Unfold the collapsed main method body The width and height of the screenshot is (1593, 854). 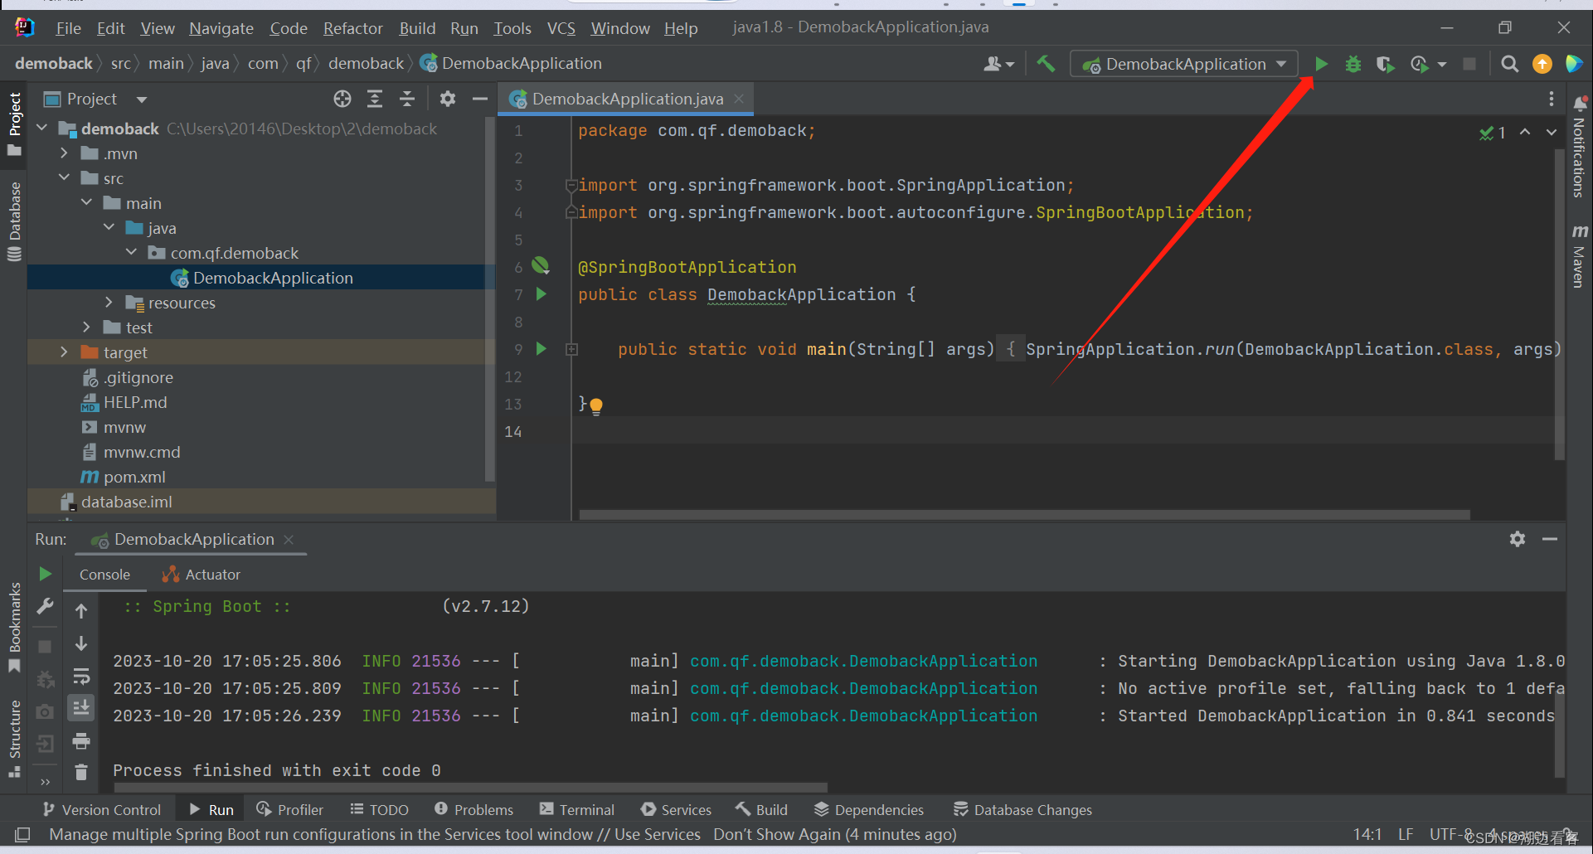571,349
